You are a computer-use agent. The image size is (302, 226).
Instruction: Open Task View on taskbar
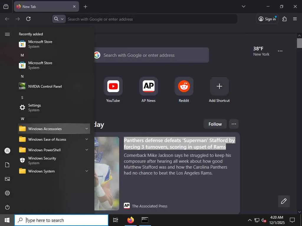point(116,220)
